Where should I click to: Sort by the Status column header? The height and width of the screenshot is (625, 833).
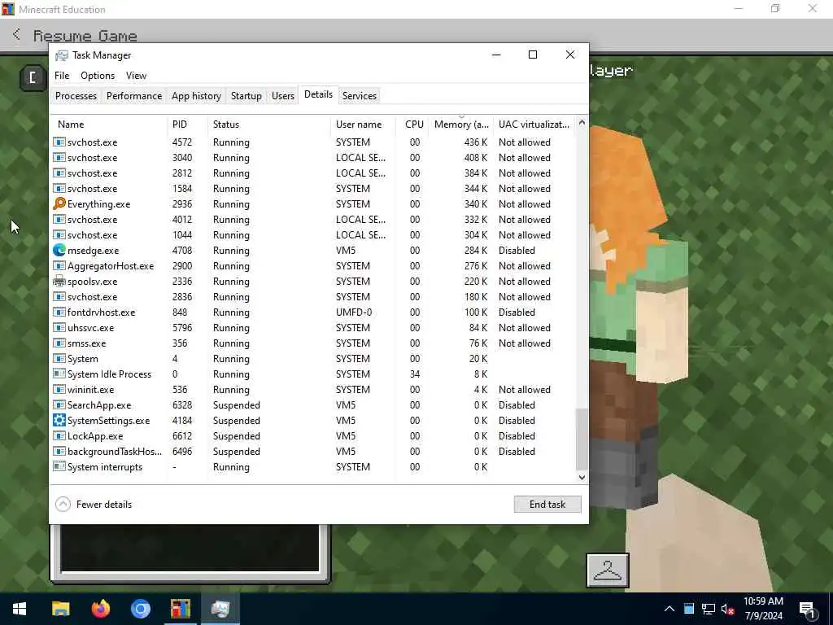pos(269,125)
